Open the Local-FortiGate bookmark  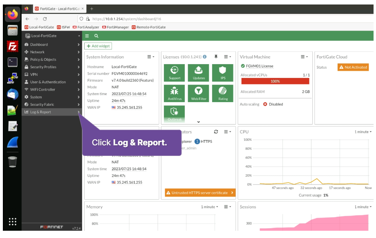39,27
